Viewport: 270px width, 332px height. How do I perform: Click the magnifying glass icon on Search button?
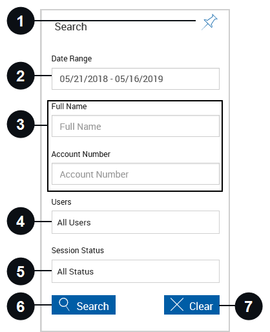tap(64, 304)
